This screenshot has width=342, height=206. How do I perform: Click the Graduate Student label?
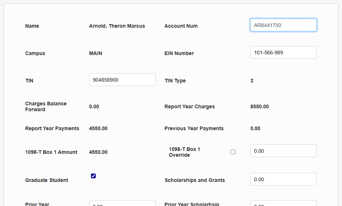47,180
